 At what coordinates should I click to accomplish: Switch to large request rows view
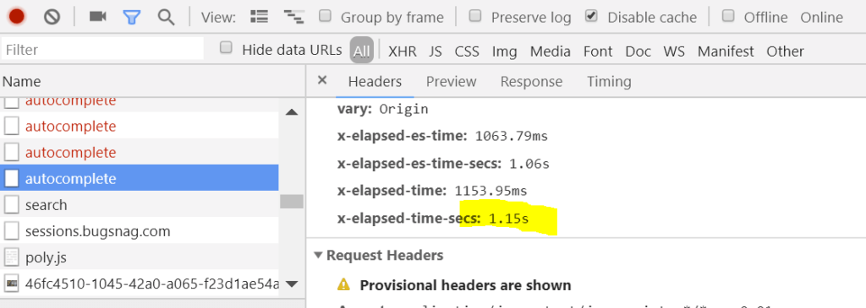(x=259, y=17)
